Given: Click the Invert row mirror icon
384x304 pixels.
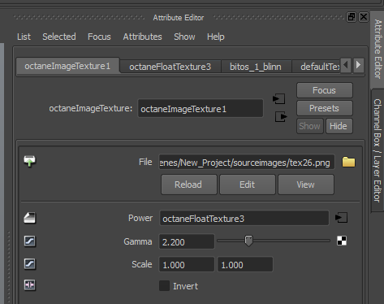Looking at the screenshot, I should (29, 285).
